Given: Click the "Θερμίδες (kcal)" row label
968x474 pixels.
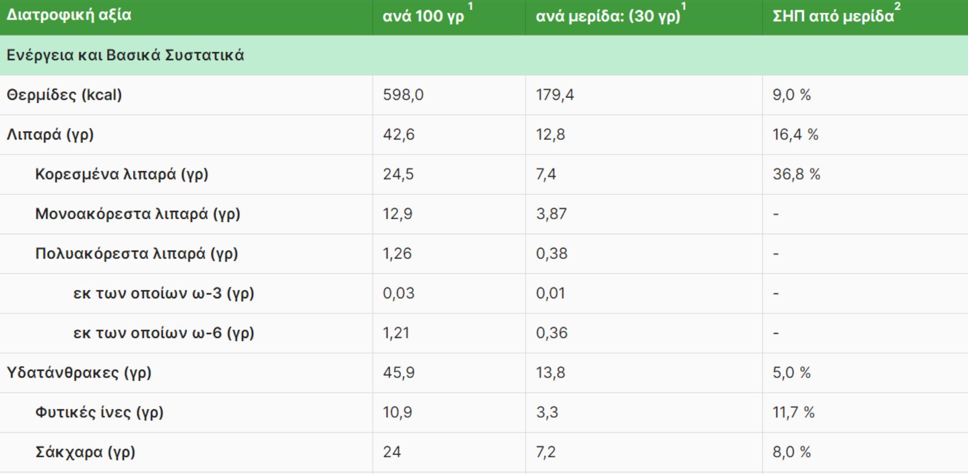Looking at the screenshot, I should pos(64,95).
